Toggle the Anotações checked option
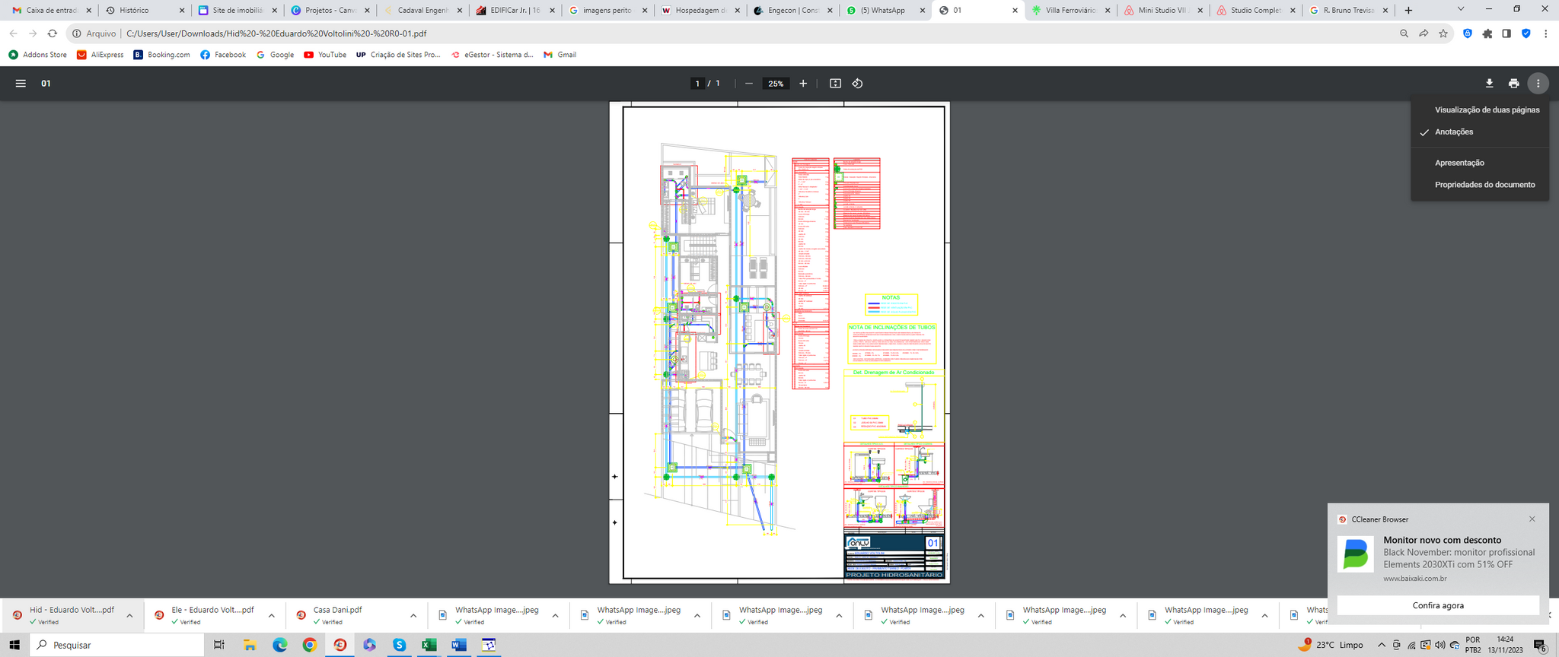This screenshot has height=657, width=1559. (1453, 132)
